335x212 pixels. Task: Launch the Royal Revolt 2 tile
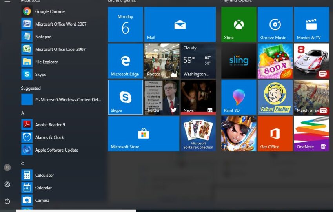[239, 134]
